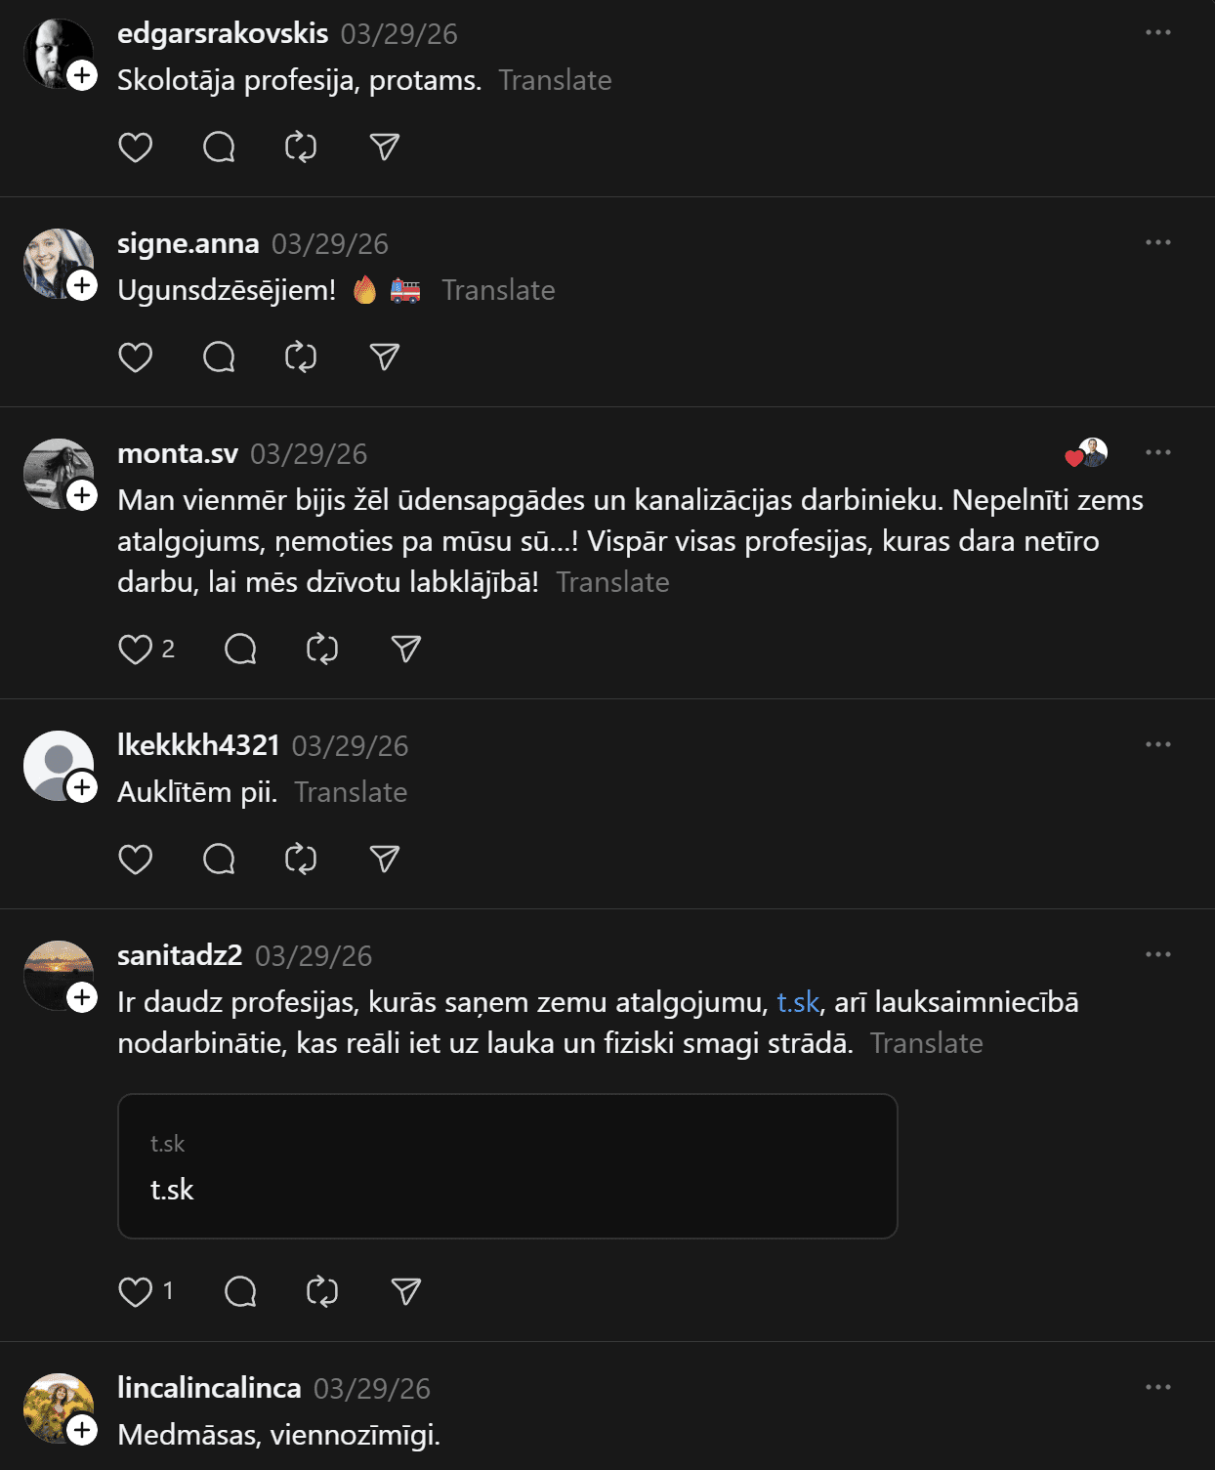
Task: Open the t.sk link in sanitadz2's text
Action: (797, 1002)
